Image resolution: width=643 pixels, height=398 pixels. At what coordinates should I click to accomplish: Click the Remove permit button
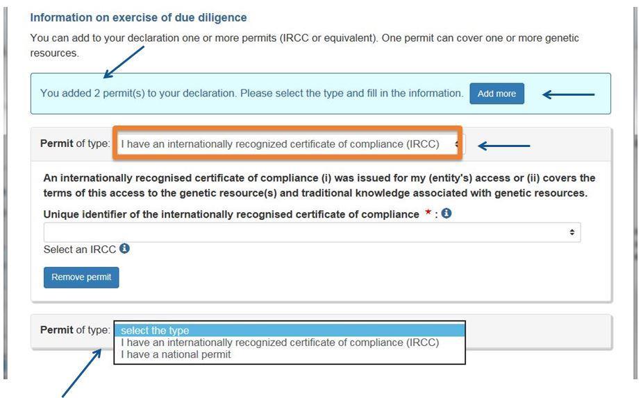pos(81,277)
